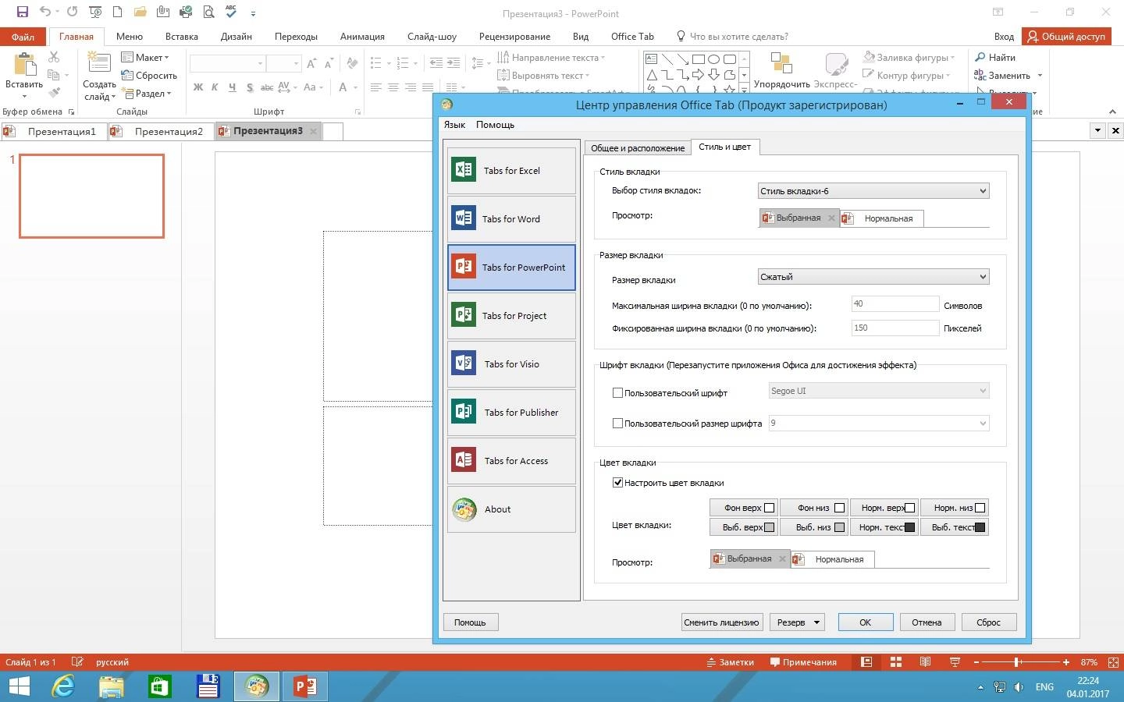
Task: Select slide 1 thumbnail in the slide panel
Action: (92, 196)
